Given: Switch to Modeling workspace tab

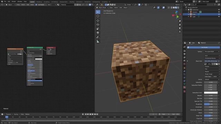Looking at the screenshot, I should pos(39,2).
